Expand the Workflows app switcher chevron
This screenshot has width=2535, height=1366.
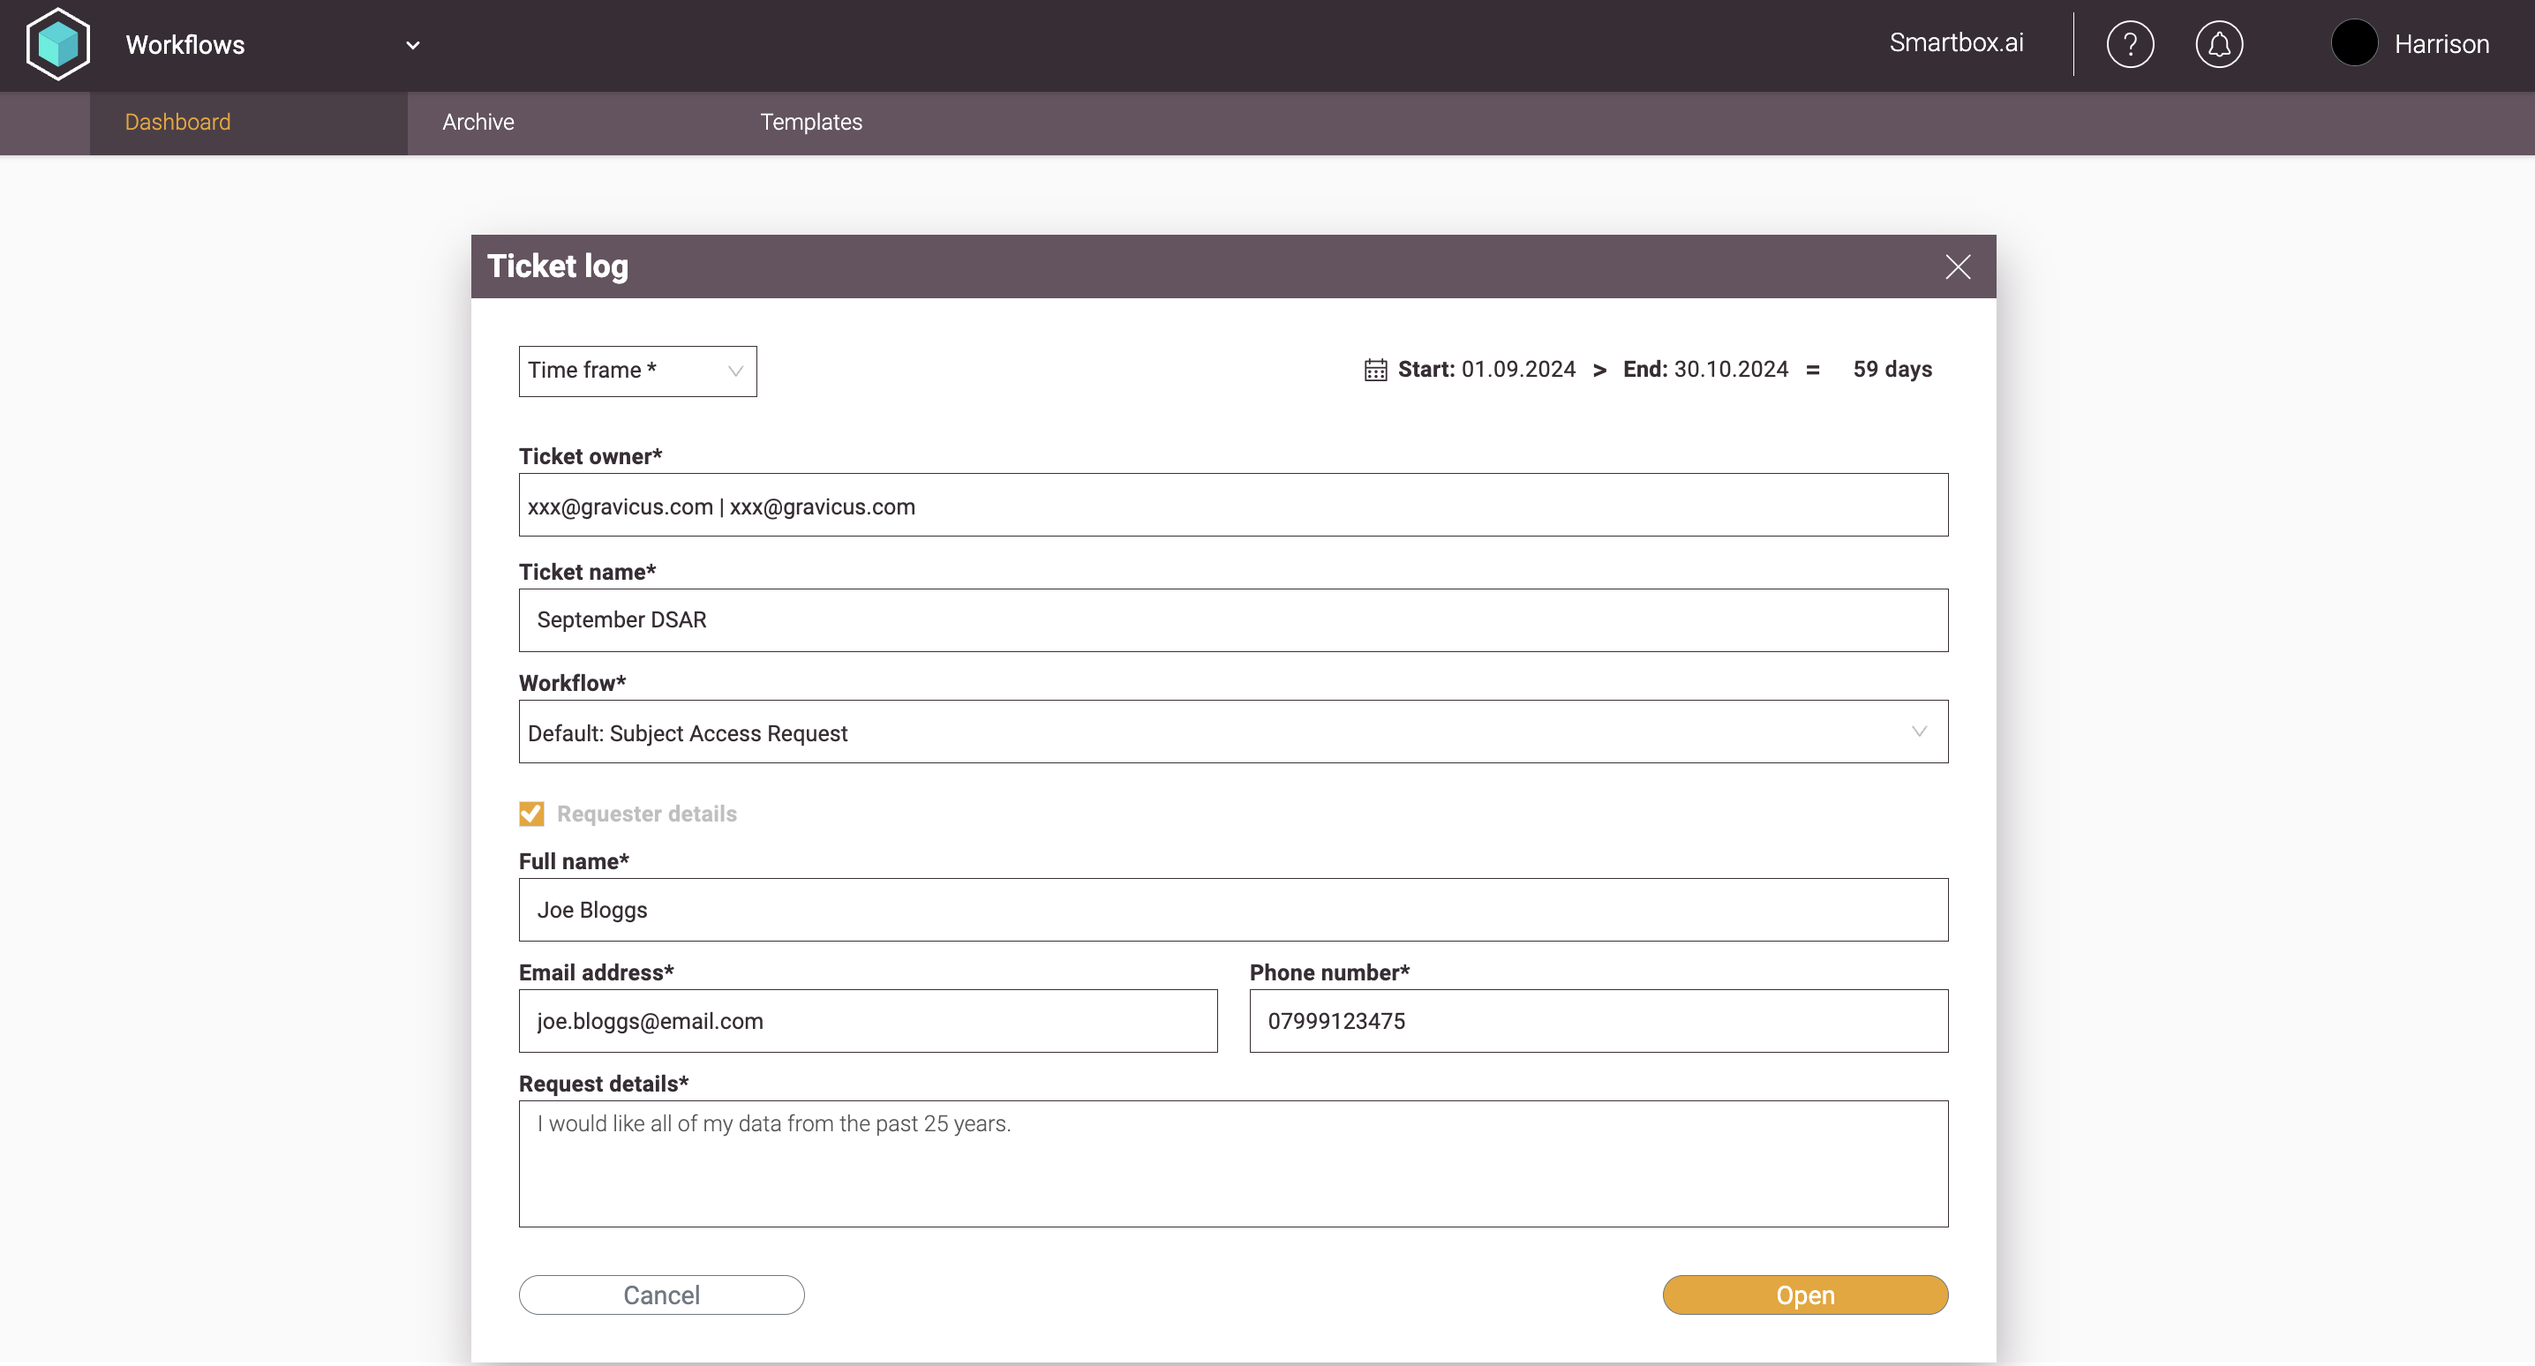413,45
